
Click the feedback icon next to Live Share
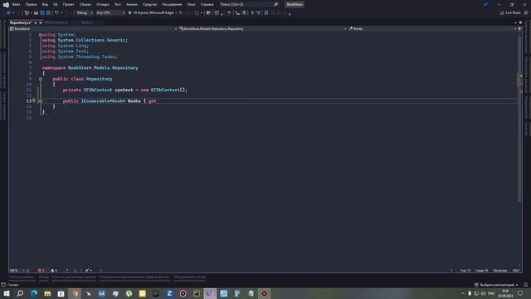point(526,13)
